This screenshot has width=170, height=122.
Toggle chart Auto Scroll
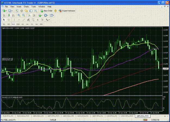29,15
